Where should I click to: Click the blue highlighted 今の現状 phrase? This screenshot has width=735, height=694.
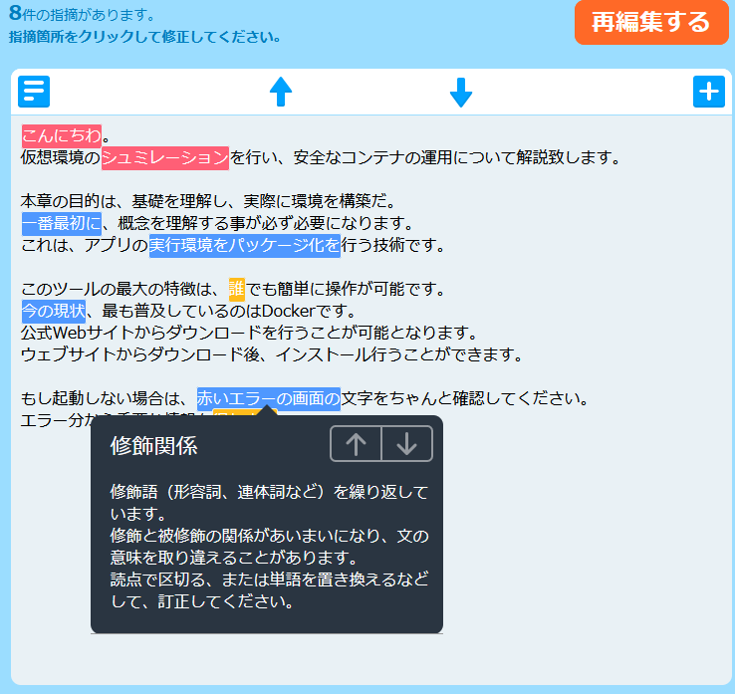click(54, 312)
